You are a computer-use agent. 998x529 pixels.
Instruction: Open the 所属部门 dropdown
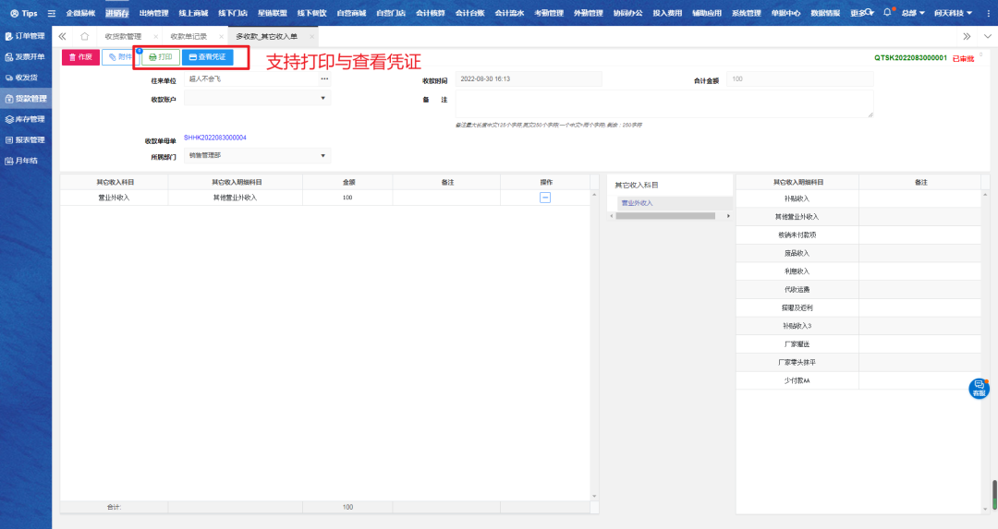tap(323, 156)
